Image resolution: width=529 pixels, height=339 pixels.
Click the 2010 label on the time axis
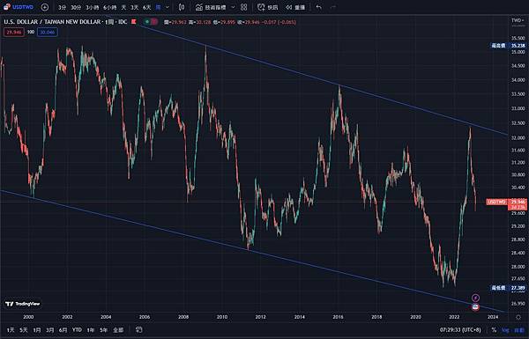click(x=222, y=317)
